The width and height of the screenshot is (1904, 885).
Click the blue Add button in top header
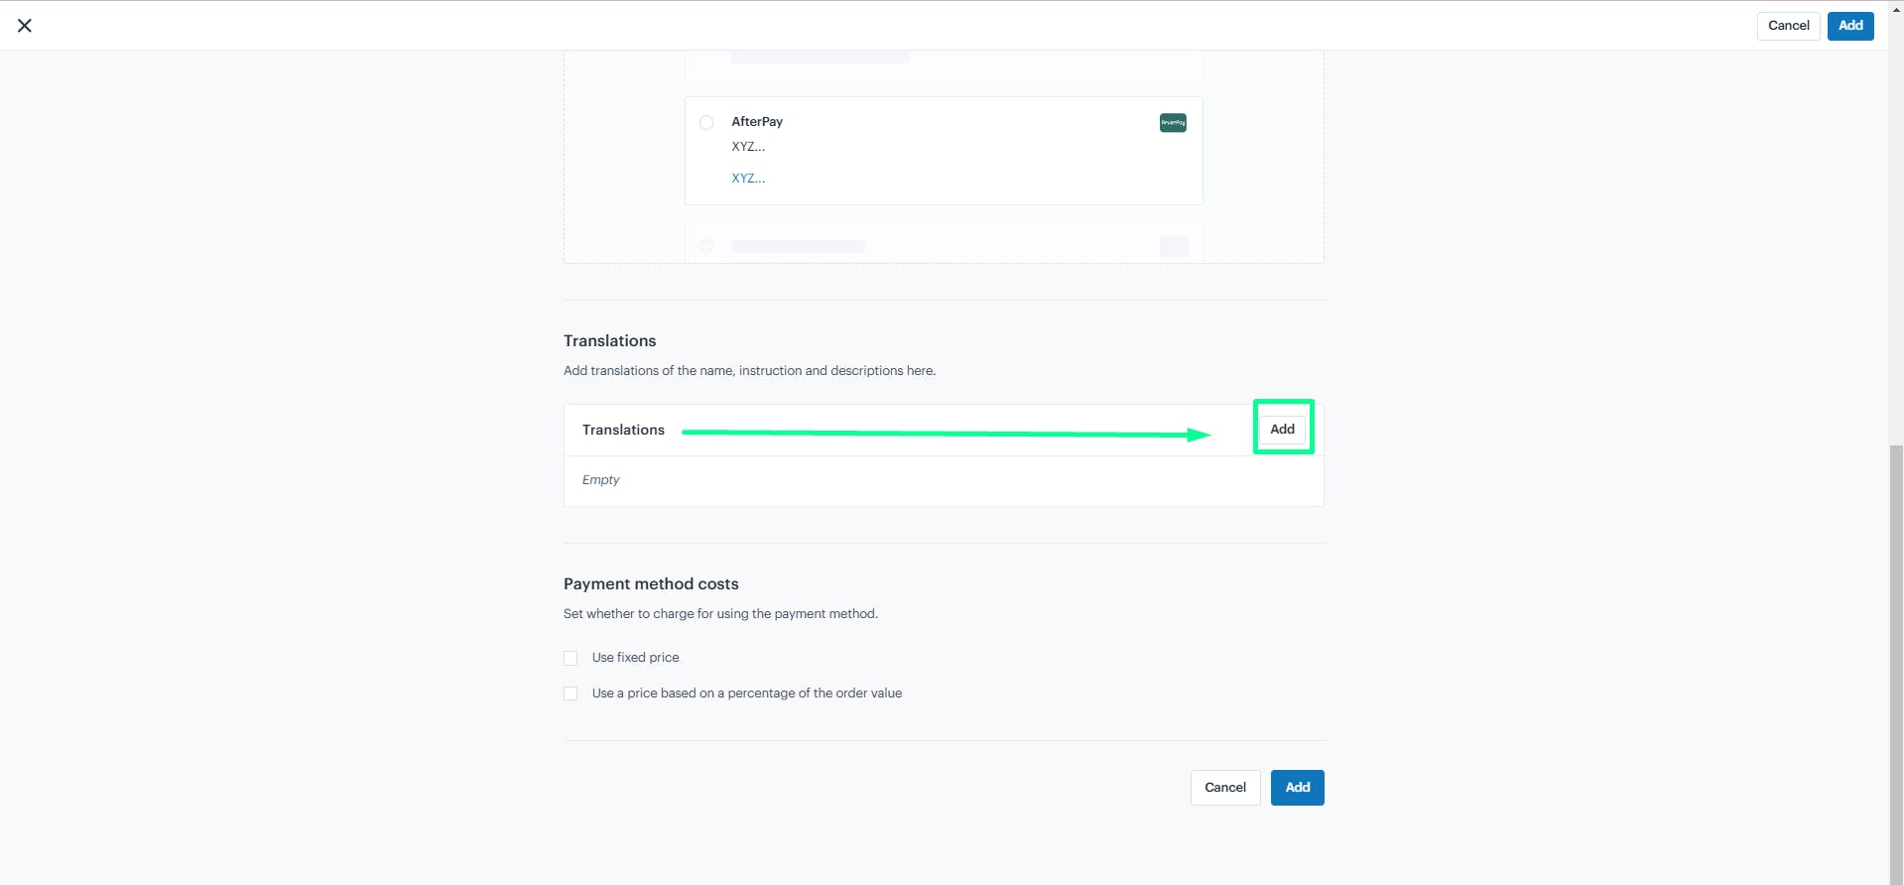(x=1850, y=26)
